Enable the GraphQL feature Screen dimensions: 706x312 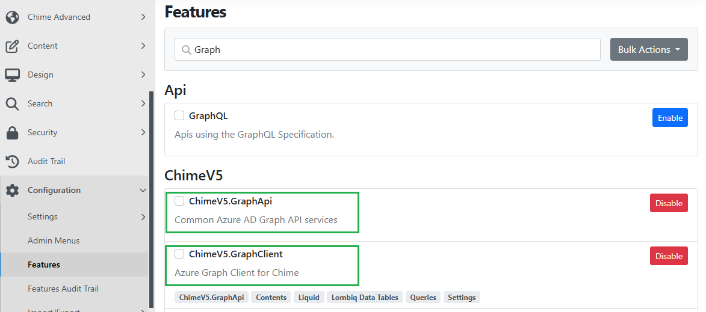(670, 118)
